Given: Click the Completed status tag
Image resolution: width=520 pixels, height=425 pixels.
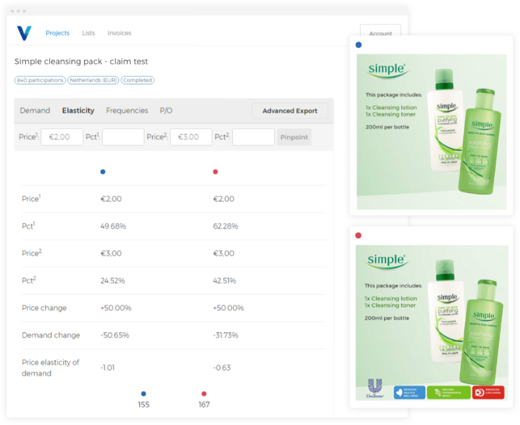Looking at the screenshot, I should 137,80.
